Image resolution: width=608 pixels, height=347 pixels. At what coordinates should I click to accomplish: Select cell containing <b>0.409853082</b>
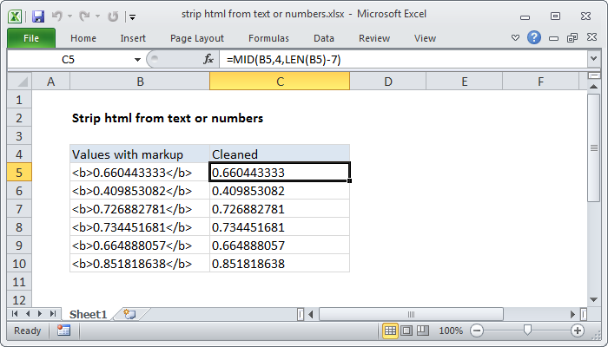[x=140, y=191]
